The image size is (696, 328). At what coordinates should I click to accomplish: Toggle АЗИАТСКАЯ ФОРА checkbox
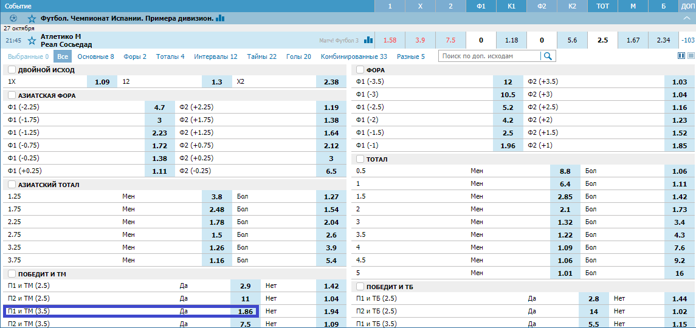click(12, 95)
